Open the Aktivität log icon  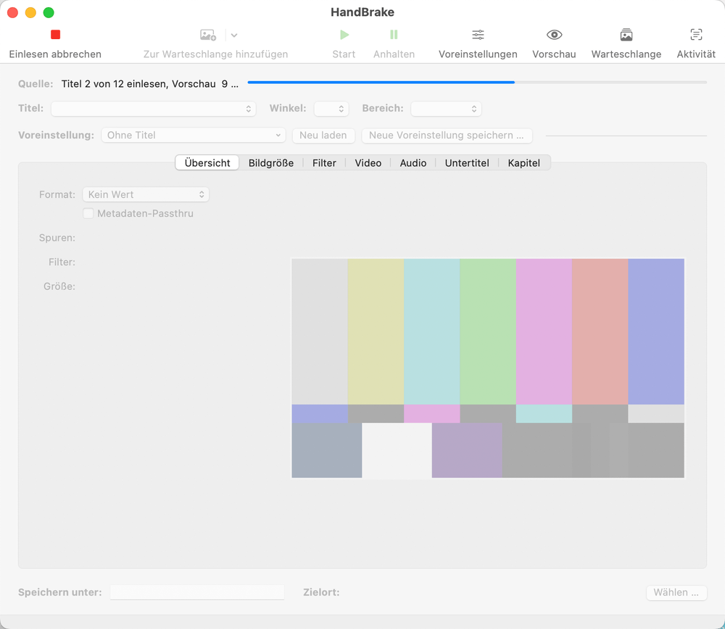tap(695, 35)
